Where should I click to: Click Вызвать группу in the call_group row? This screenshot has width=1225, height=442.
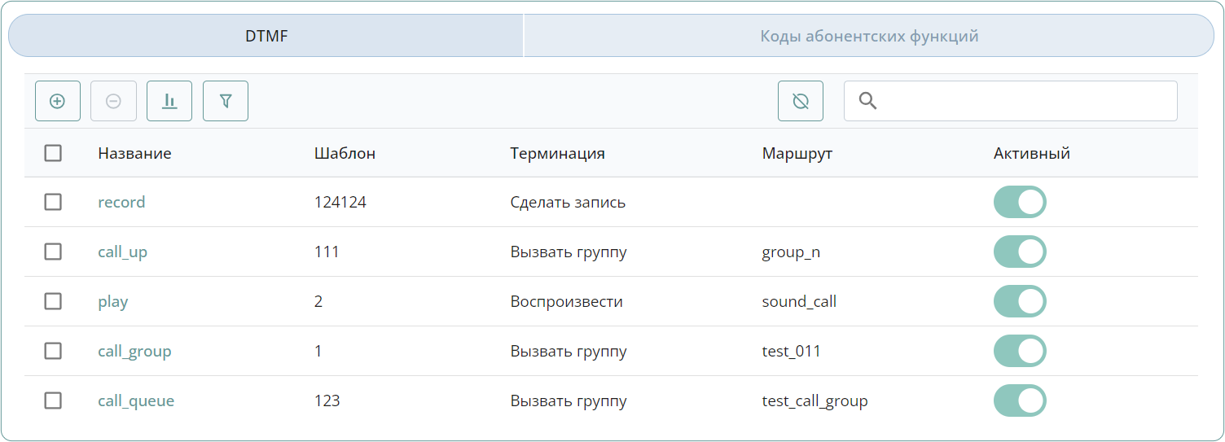tap(569, 352)
